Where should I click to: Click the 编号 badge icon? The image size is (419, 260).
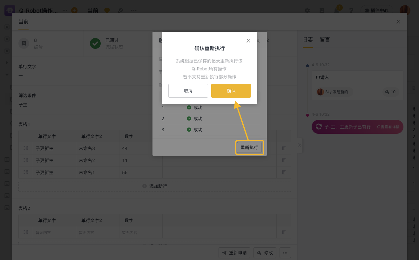pos(24,43)
